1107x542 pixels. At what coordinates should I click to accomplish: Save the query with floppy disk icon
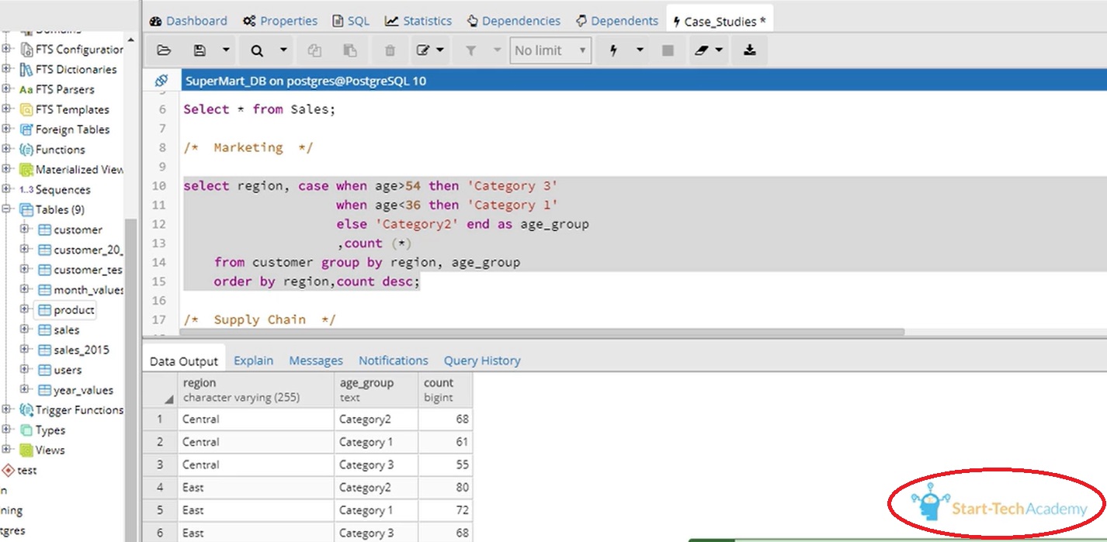pyautogui.click(x=200, y=50)
